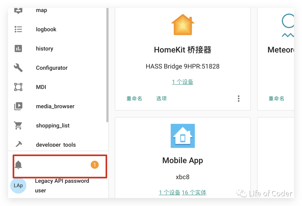
Task: Open the MDI vector square icon
Action: point(18,87)
